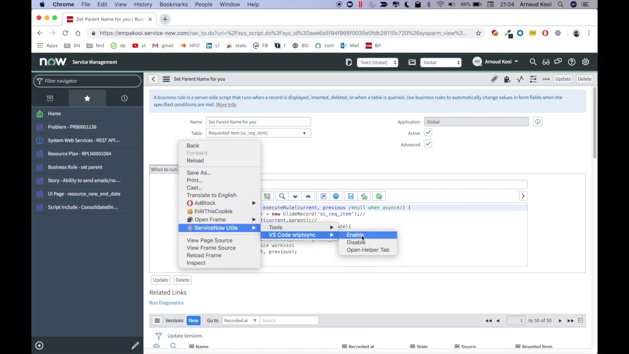
Task: Click the Versions list filter funnel icon
Action: pyautogui.click(x=159, y=336)
